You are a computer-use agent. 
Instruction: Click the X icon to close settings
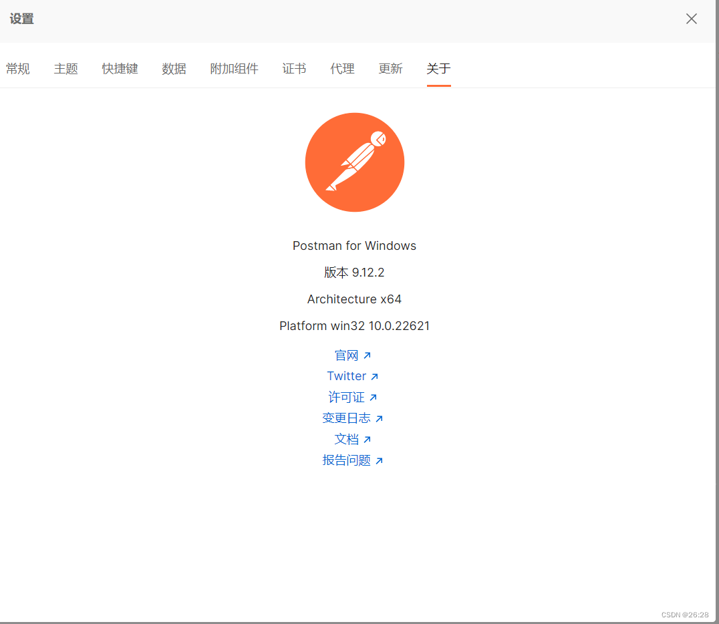click(692, 19)
